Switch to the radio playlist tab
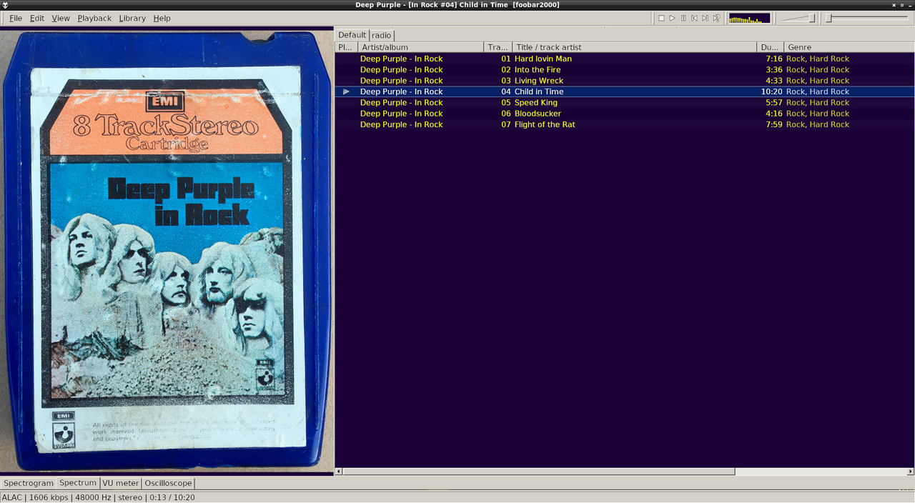 (x=382, y=35)
